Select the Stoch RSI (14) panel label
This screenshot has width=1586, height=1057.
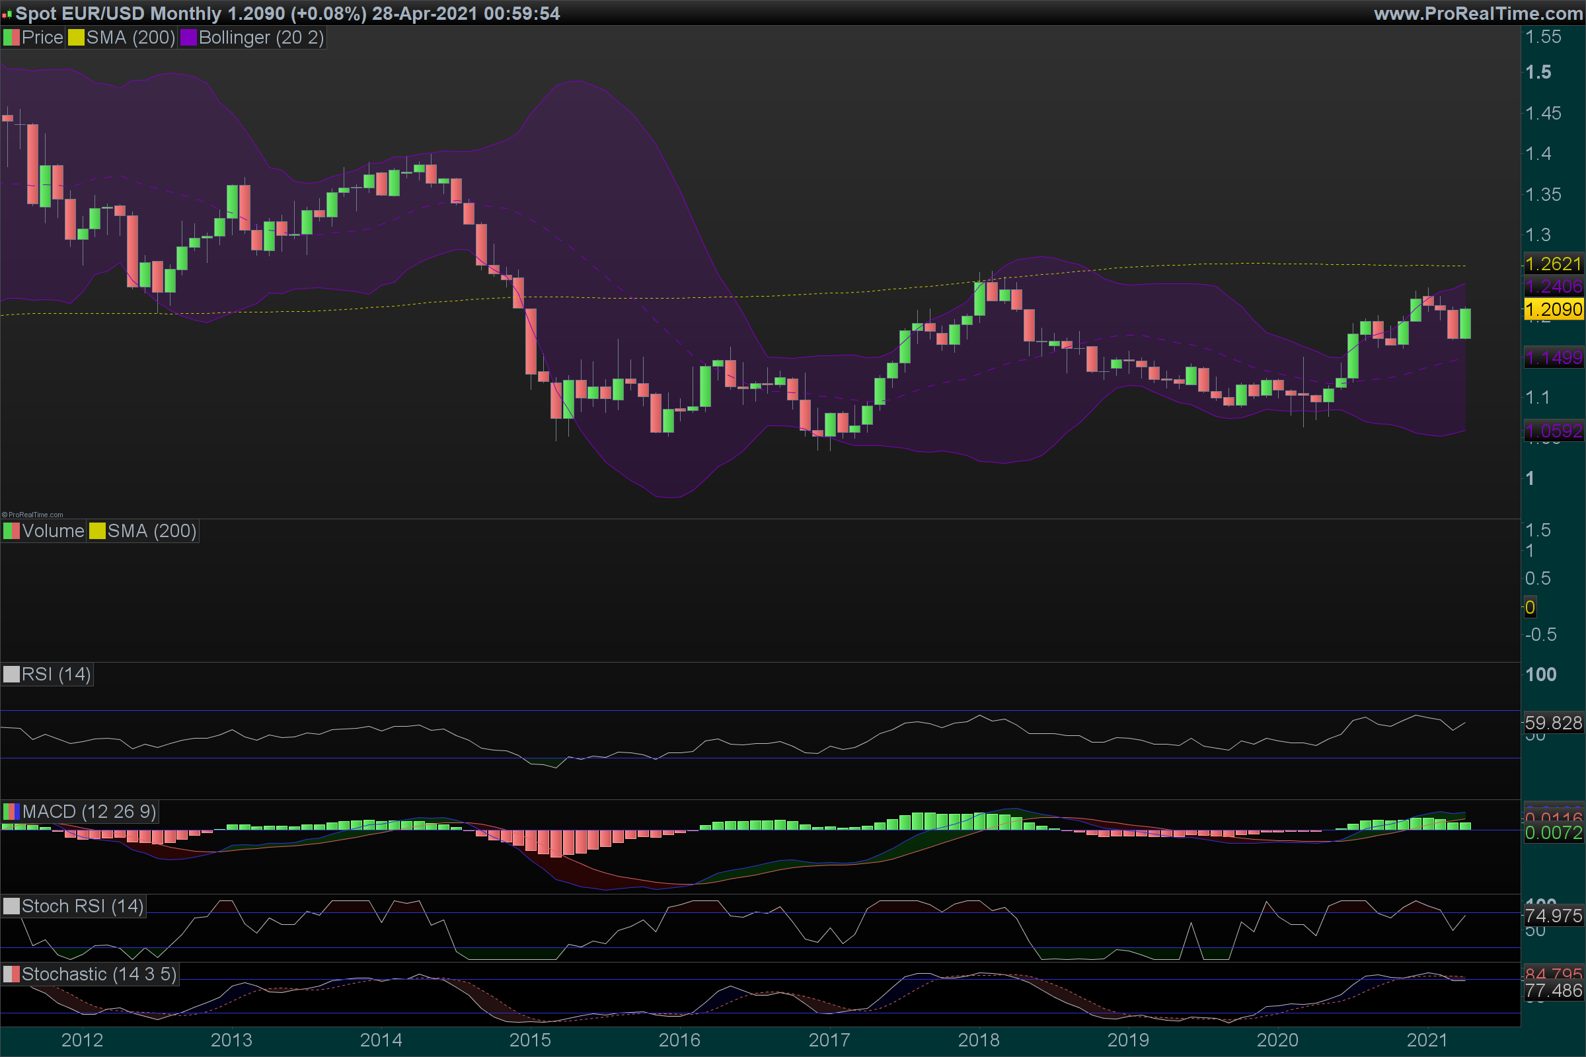(x=82, y=906)
